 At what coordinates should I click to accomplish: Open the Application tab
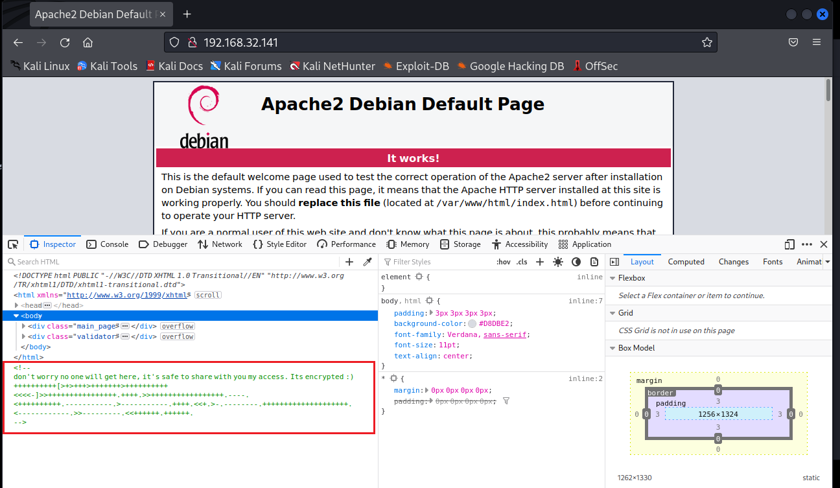tap(585, 244)
